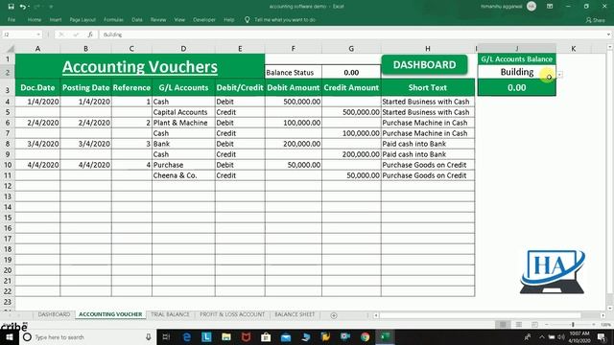Open dropdown arrow beside Building cell
Screen dimensions: 614x345
pyautogui.click(x=560, y=74)
